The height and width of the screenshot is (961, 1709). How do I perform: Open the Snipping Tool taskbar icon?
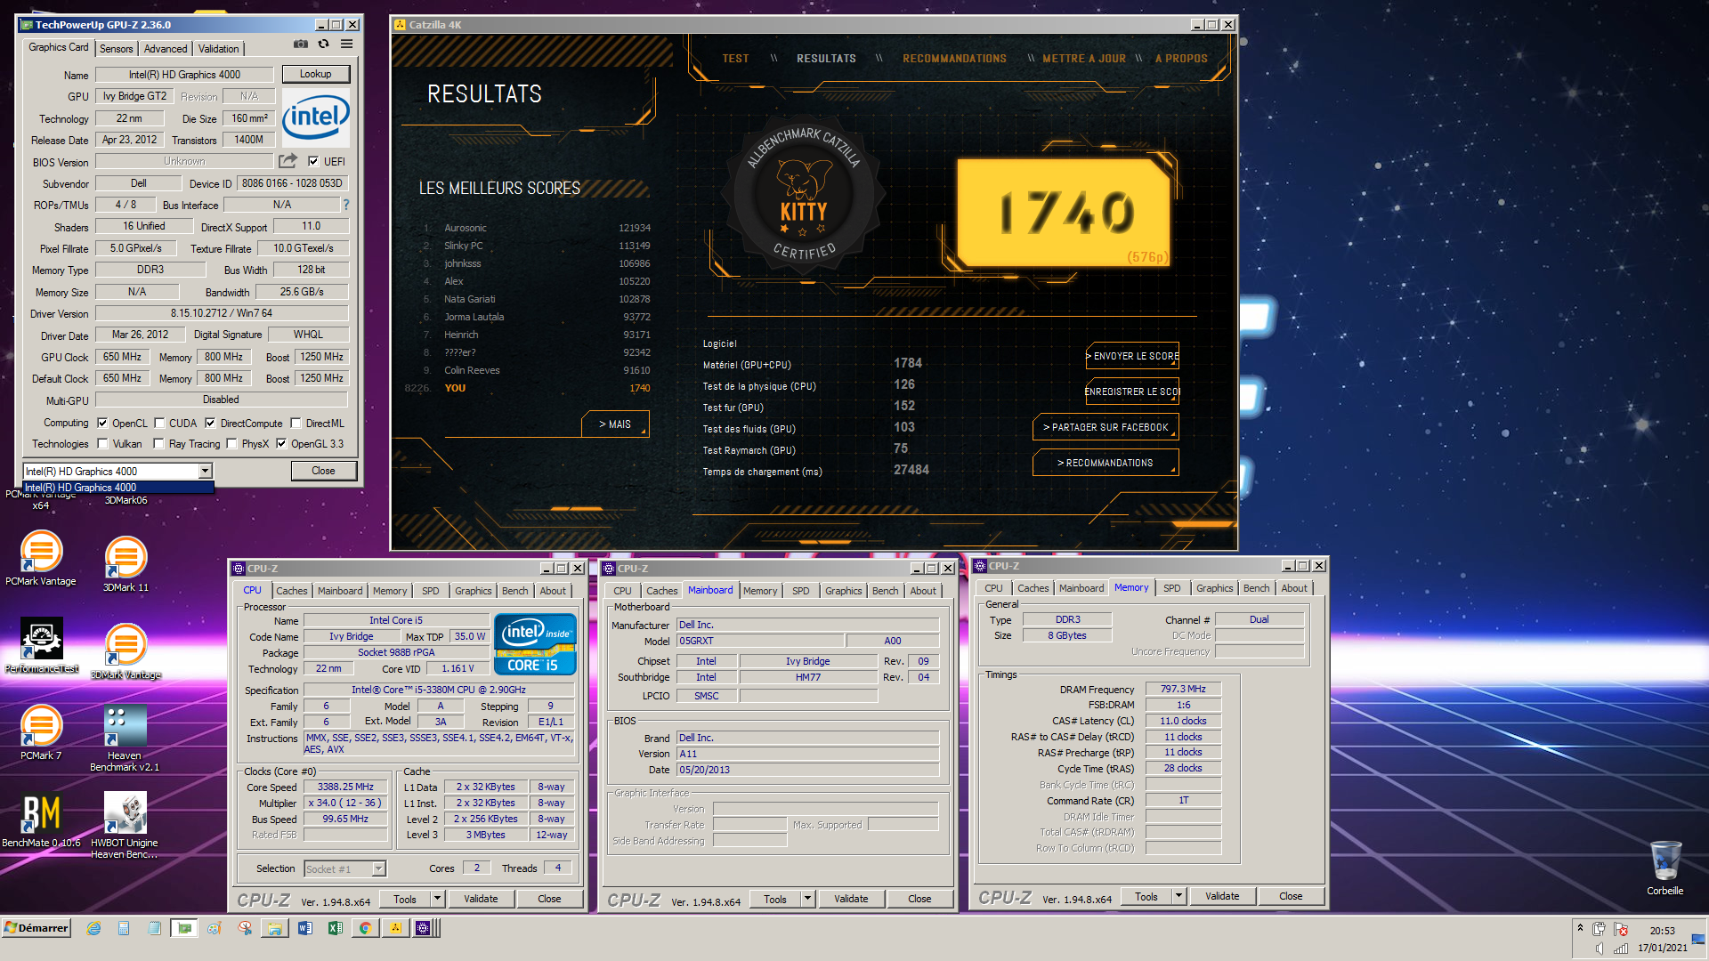click(245, 928)
